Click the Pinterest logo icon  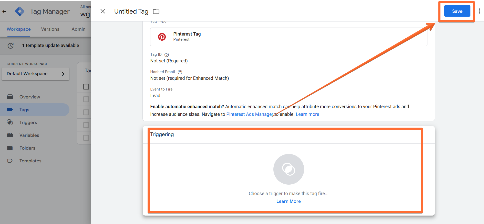(x=162, y=37)
